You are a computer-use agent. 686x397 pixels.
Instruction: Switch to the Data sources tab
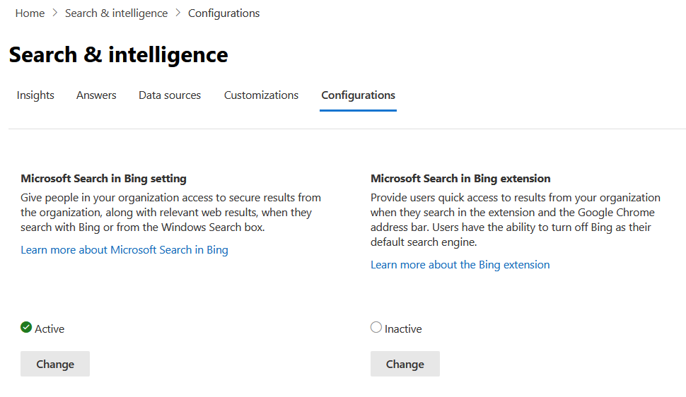tap(170, 95)
